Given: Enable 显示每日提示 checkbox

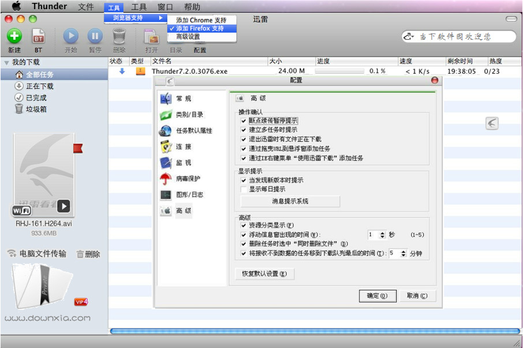Looking at the screenshot, I should point(244,189).
